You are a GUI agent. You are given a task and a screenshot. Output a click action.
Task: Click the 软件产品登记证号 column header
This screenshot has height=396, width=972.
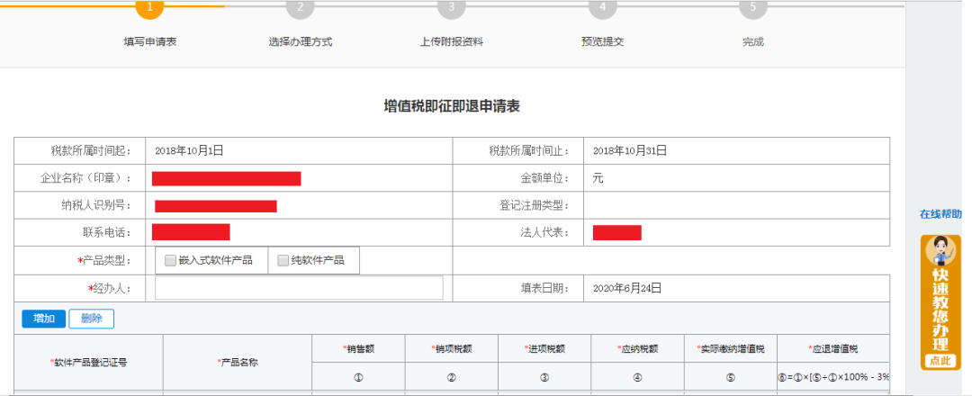tap(88, 363)
